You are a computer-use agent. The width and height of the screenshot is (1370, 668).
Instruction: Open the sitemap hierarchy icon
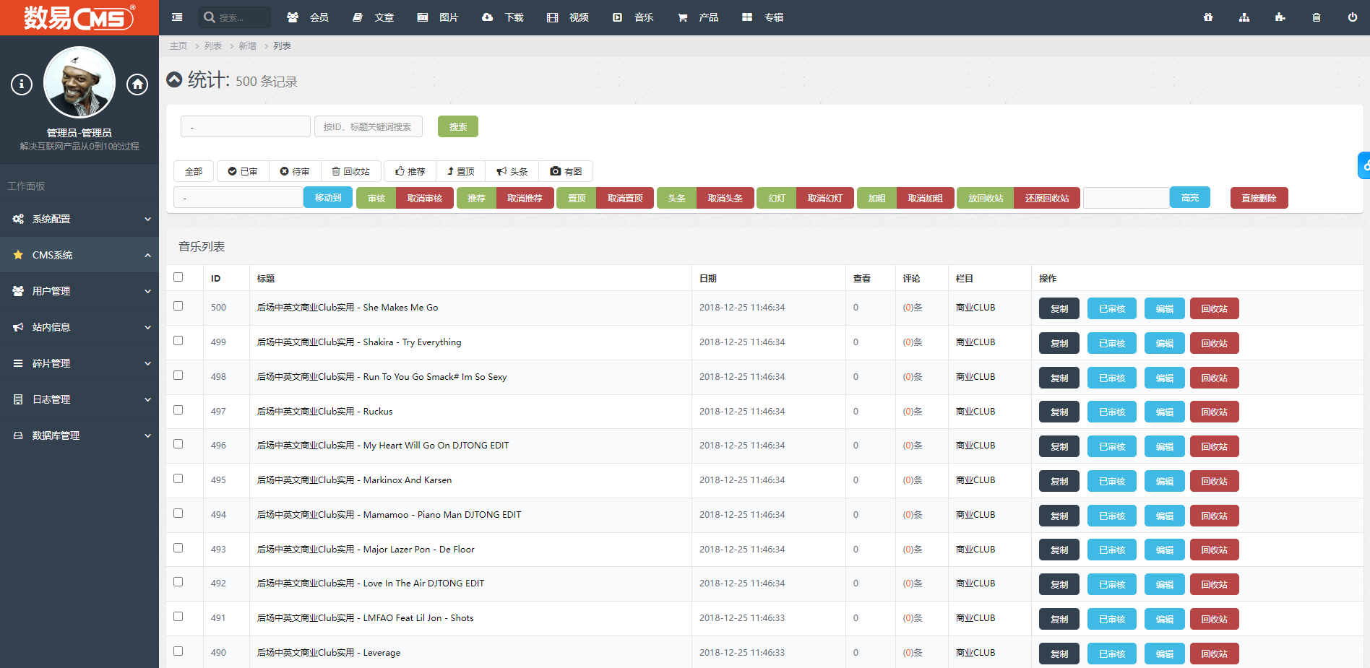click(1244, 17)
